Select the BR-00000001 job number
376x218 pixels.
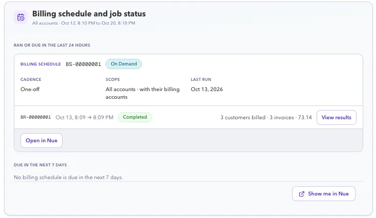36,117
